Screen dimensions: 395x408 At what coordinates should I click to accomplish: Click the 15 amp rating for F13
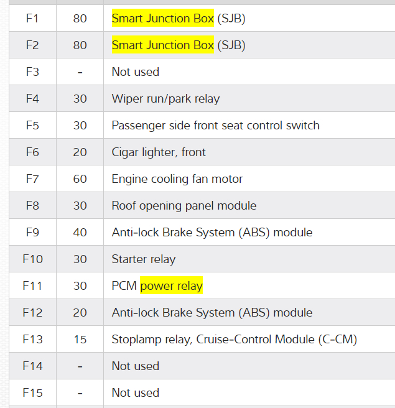coord(80,340)
